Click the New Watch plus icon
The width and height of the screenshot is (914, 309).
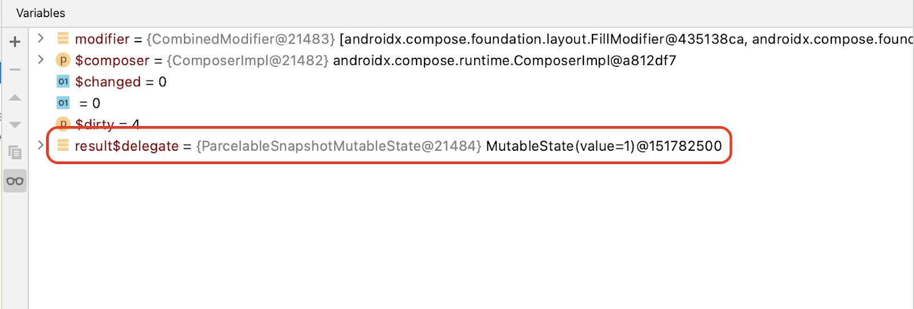click(x=15, y=42)
